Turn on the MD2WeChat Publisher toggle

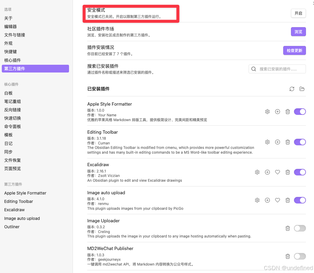click(300, 256)
